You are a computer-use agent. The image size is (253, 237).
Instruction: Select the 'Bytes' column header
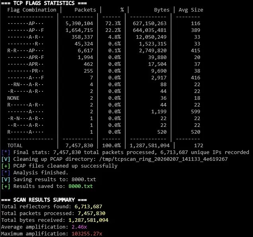(x=162, y=10)
